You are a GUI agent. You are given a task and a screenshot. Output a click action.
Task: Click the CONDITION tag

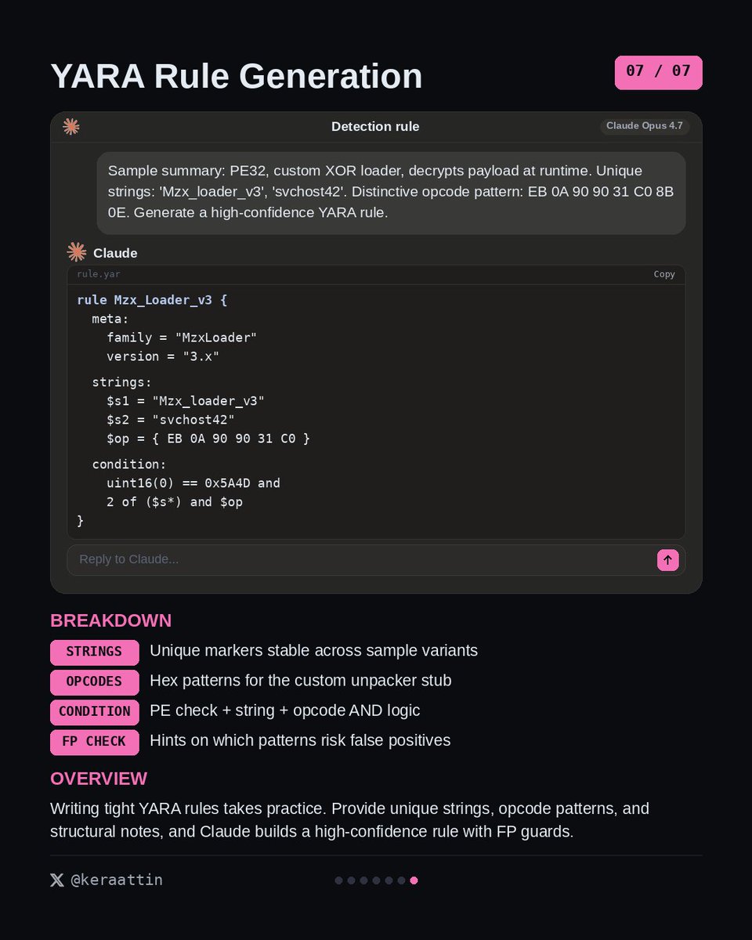[x=94, y=711]
